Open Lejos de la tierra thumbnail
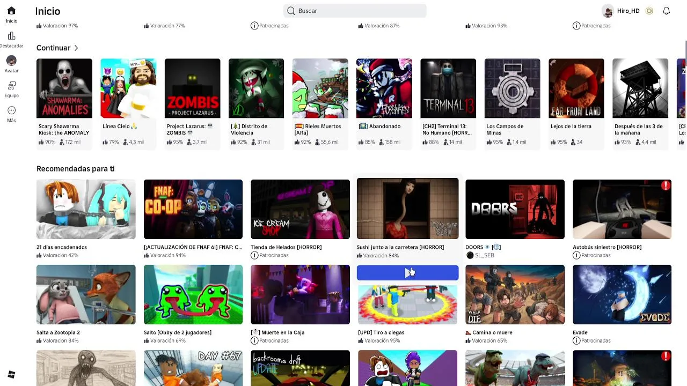687x386 pixels. pyautogui.click(x=576, y=88)
